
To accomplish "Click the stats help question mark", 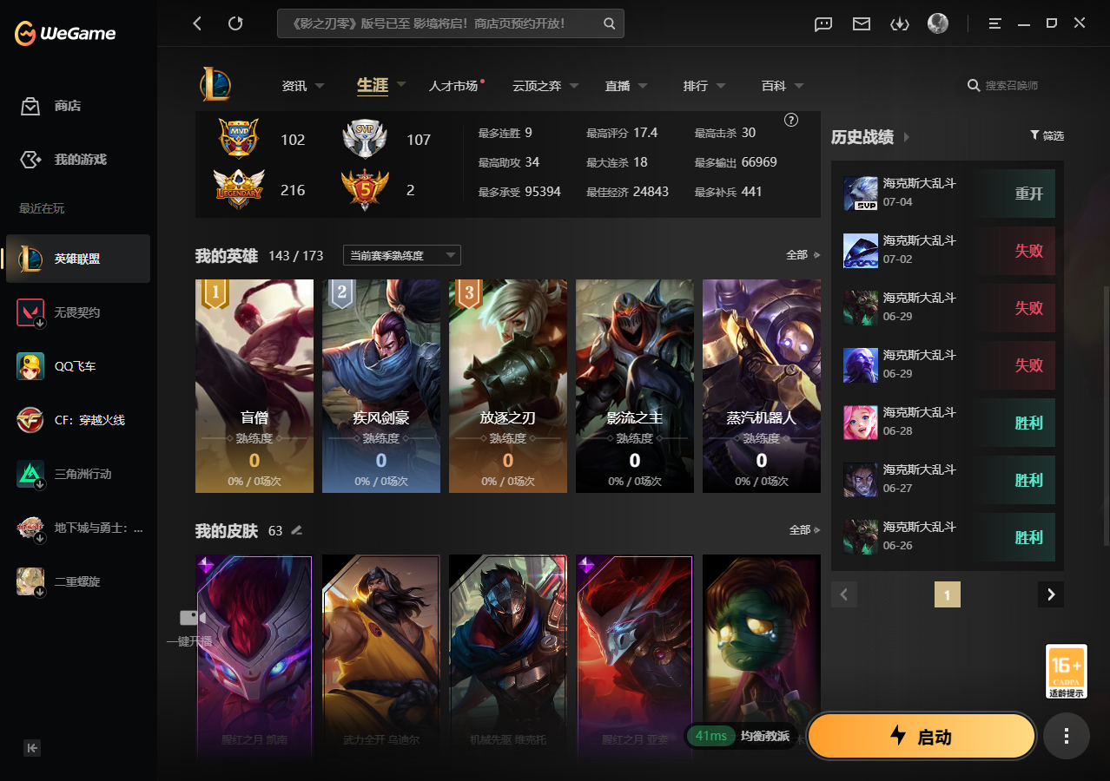I will pyautogui.click(x=791, y=120).
